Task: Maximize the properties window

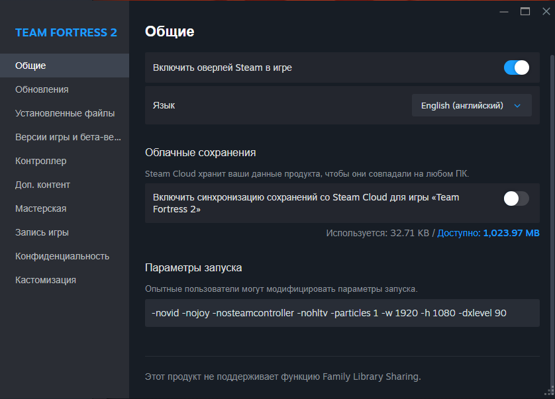Action: 525,12
